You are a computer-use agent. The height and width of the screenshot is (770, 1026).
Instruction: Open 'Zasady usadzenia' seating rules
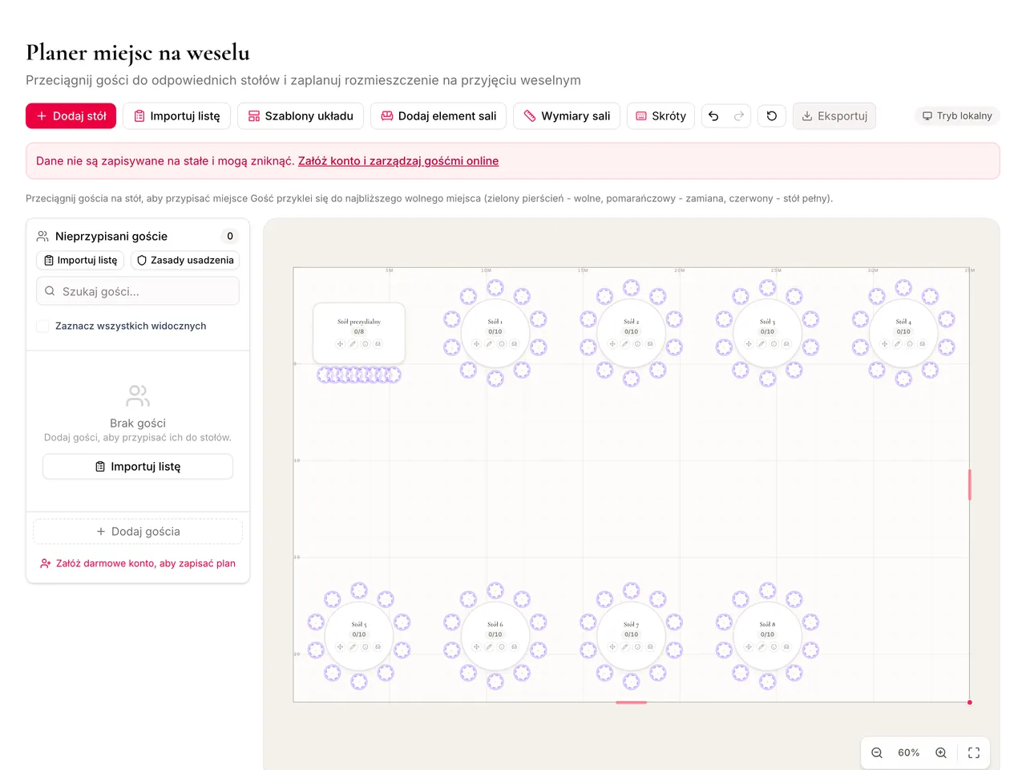pos(185,260)
